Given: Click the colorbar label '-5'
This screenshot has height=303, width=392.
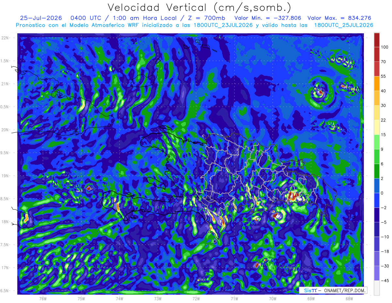Looking at the screenshot, I should 384,222.
